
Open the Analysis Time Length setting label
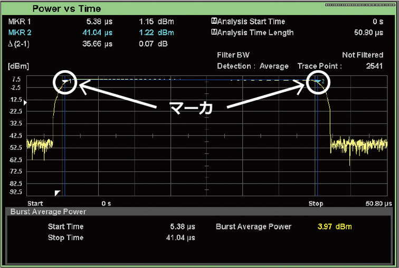[x=255, y=33]
